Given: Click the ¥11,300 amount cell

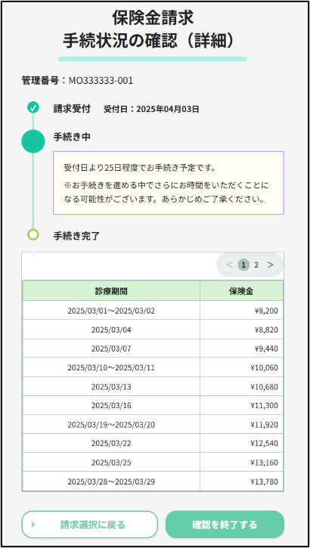Looking at the screenshot, I should click(x=241, y=405).
